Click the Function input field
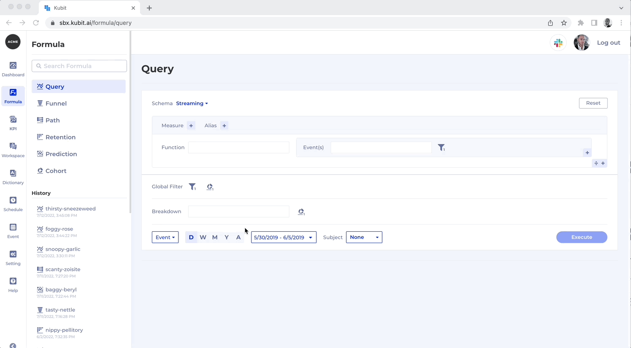This screenshot has width=631, height=348. [x=239, y=147]
